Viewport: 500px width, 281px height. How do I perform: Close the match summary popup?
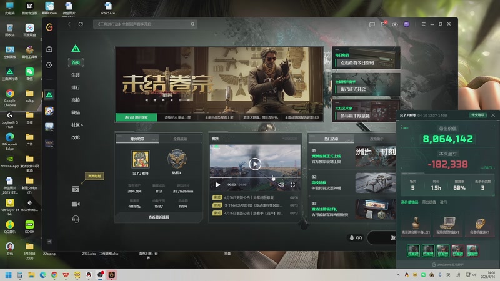pos(493,115)
